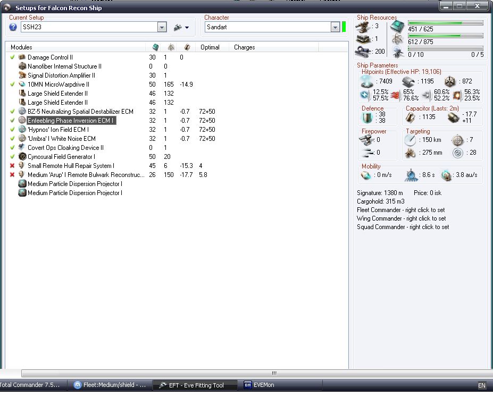Expand the arrow next to setup tool icon
The width and height of the screenshot is (493, 405).
pyautogui.click(x=187, y=28)
